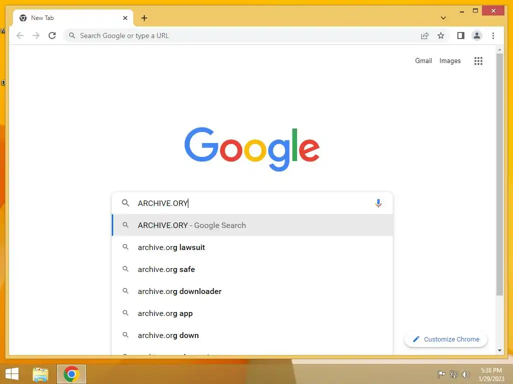513x384 pixels.
Task: Open the Windows Start button
Action: coord(12,374)
